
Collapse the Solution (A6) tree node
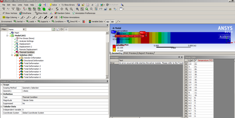[12, 55]
